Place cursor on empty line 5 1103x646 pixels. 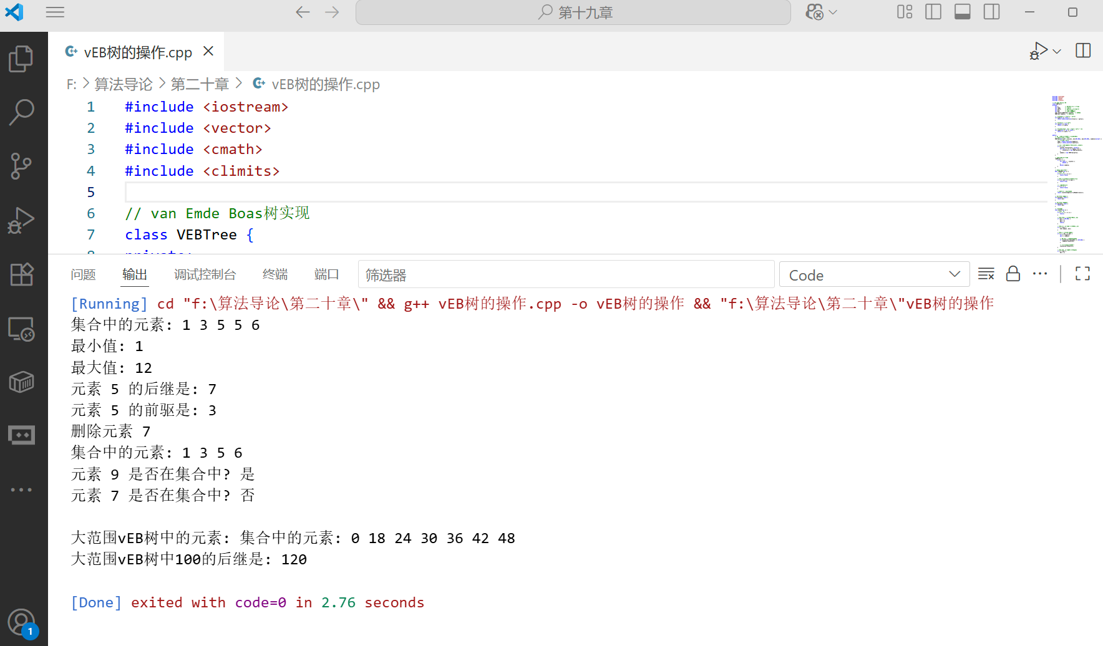pyautogui.click(x=585, y=192)
